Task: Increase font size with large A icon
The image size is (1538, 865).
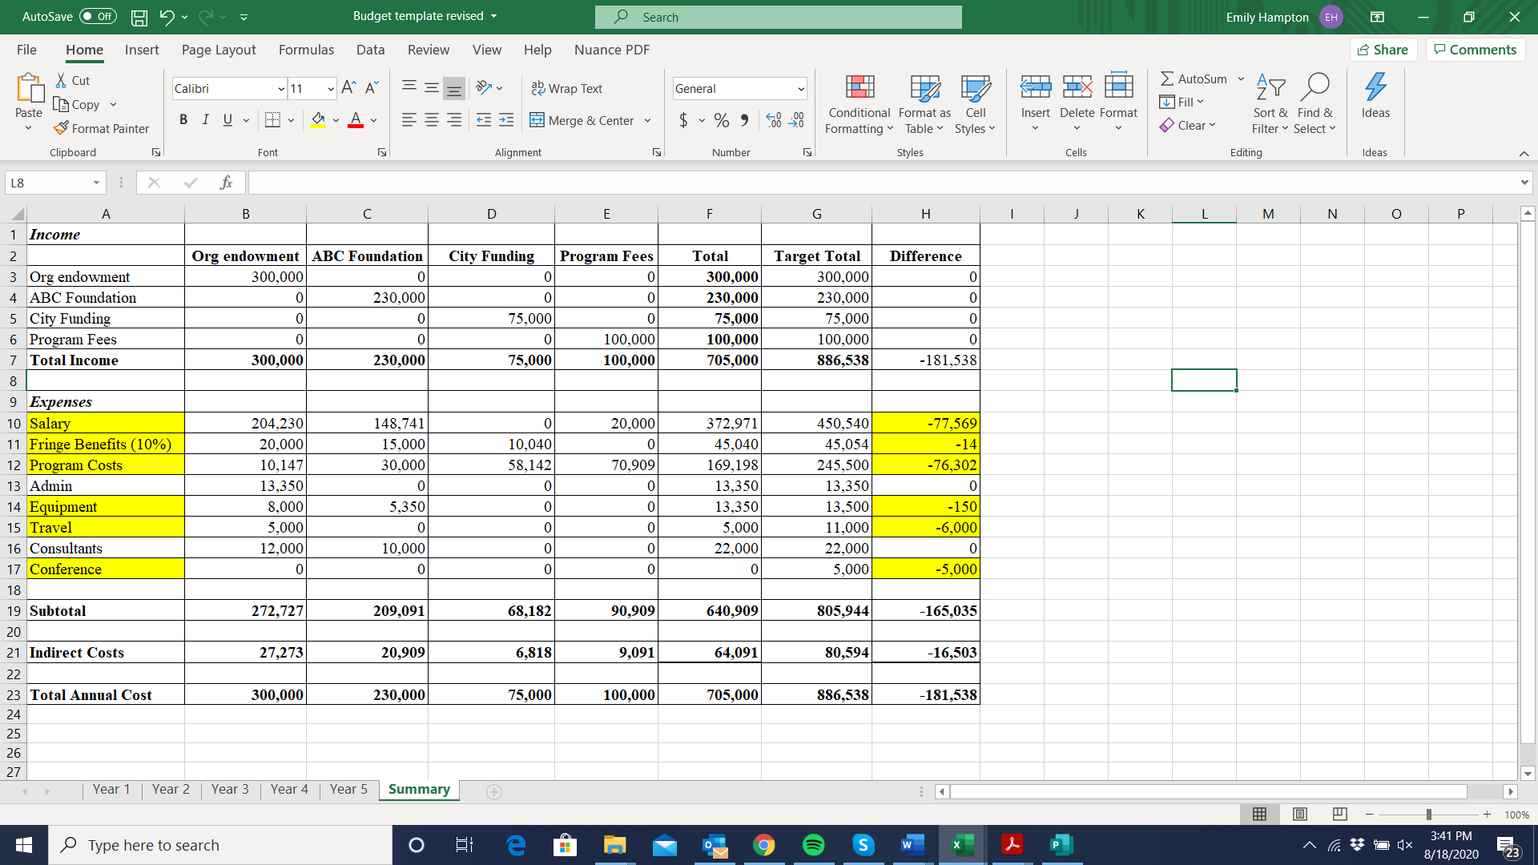Action: coord(348,87)
